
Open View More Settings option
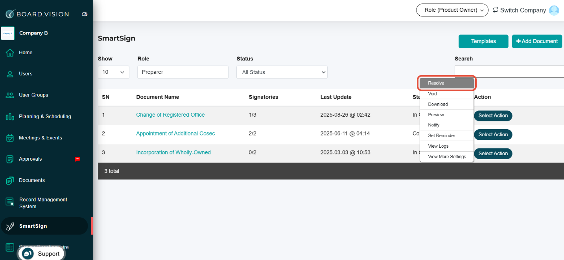click(x=447, y=156)
